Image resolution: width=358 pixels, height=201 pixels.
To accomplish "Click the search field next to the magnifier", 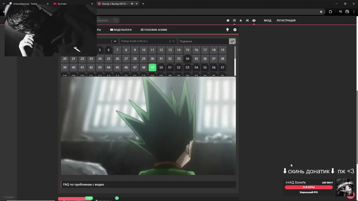I will click(x=105, y=20).
